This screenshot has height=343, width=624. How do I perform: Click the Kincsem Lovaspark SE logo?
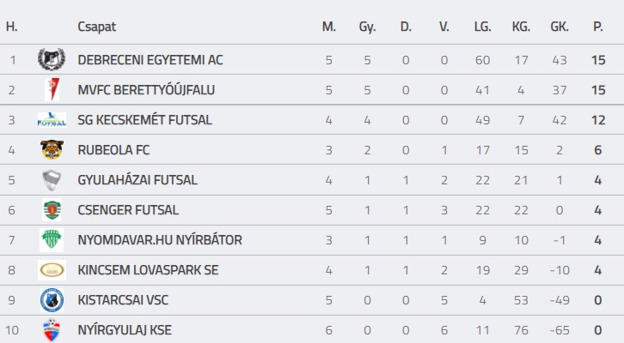[52, 270]
